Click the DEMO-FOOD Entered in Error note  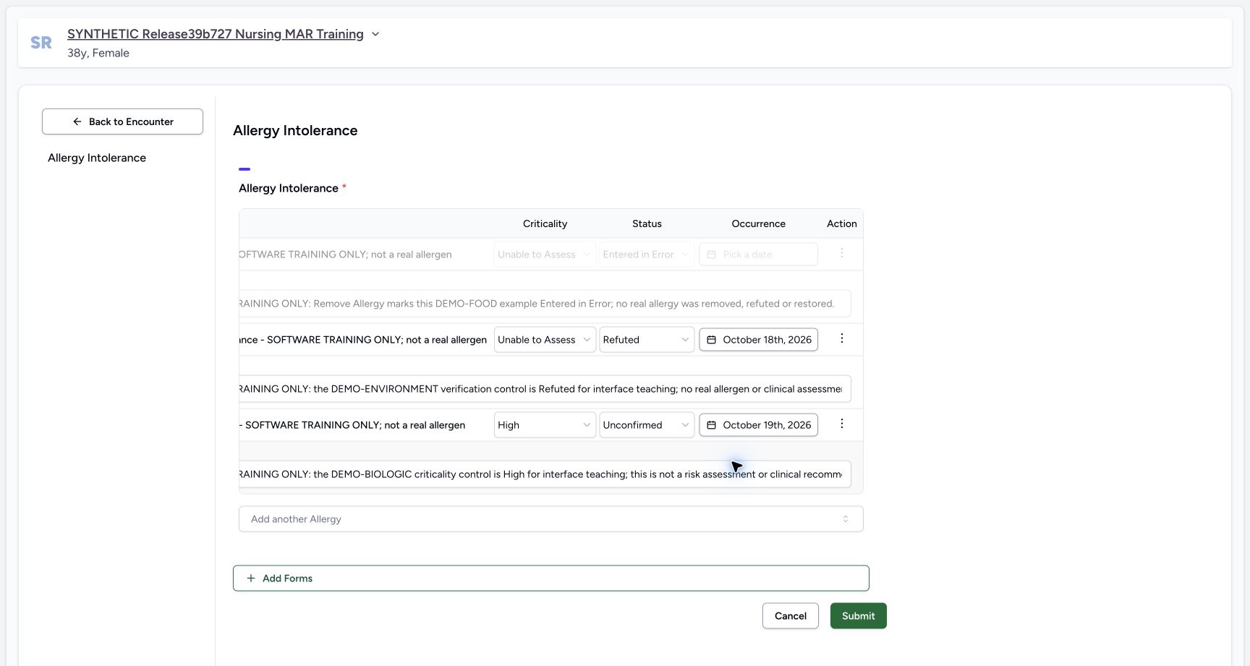[545, 303]
